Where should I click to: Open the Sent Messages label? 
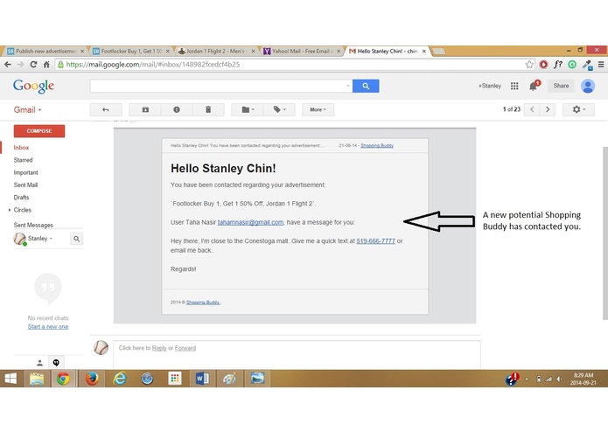[33, 225]
